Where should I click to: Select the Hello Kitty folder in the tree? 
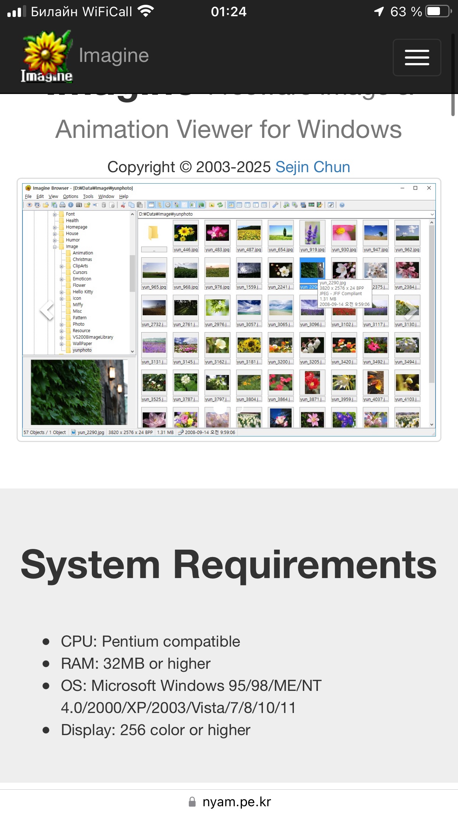click(x=83, y=292)
